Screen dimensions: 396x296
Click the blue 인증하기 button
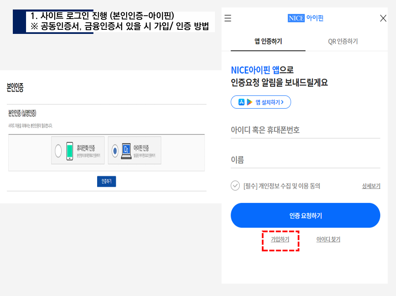[106, 181]
